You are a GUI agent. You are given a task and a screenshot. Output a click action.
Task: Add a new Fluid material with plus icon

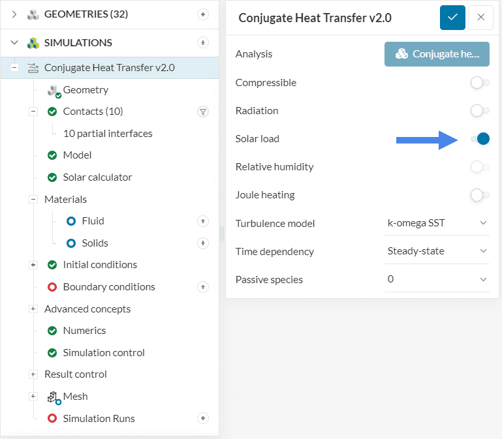202,221
